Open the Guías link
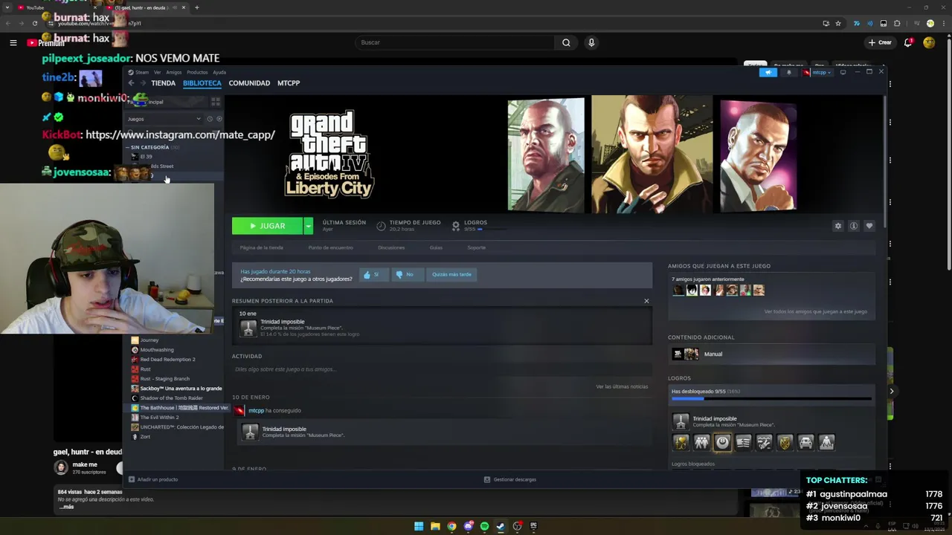 tap(436, 247)
